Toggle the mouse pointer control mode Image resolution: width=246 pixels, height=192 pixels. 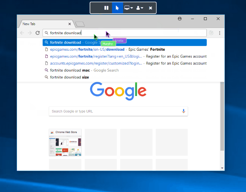pos(117,8)
